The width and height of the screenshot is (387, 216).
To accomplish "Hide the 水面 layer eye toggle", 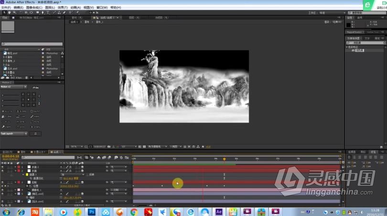I will (2, 171).
